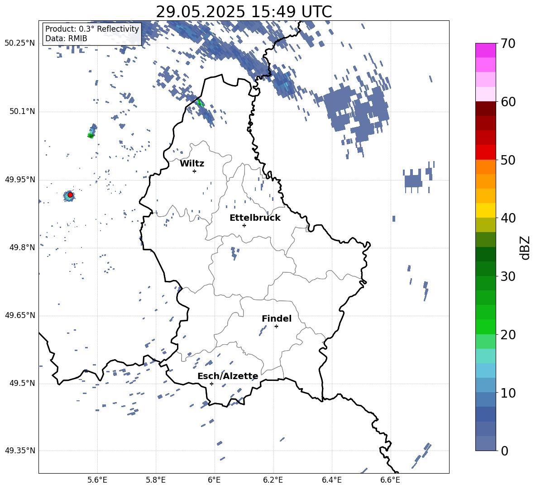Image resolution: width=536 pixels, height=489 pixels.
Task: Click the dark maroon colorbar swatch below 60
Action: click(486, 109)
